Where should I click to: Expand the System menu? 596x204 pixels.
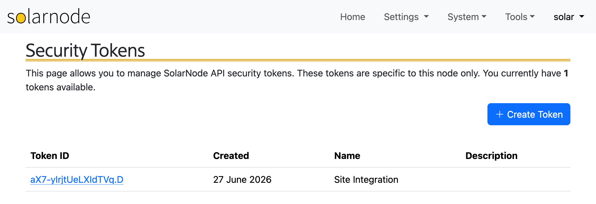(x=467, y=17)
